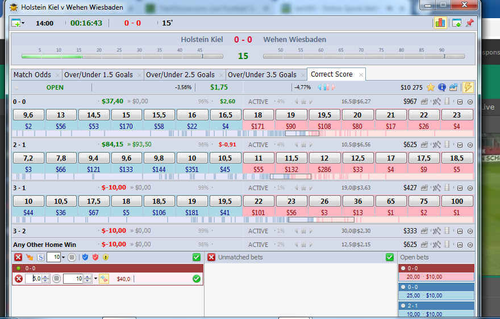This screenshot has height=319, width=500.
Task: Open market information blue info icon
Action: [441, 87]
